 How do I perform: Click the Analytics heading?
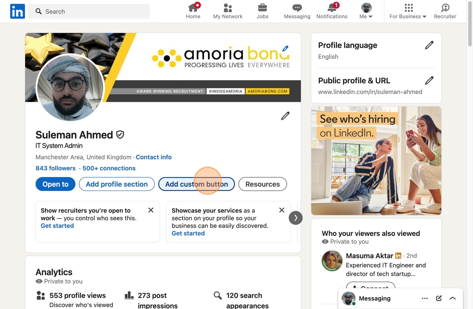point(54,272)
